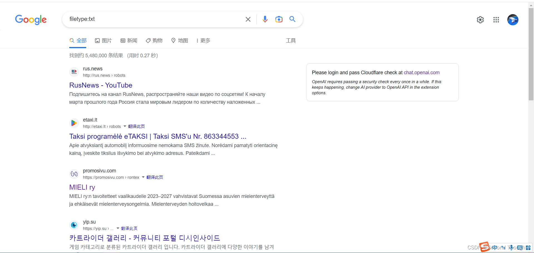Switch to the 购物 tab
The image size is (534, 253).
pyautogui.click(x=154, y=41)
